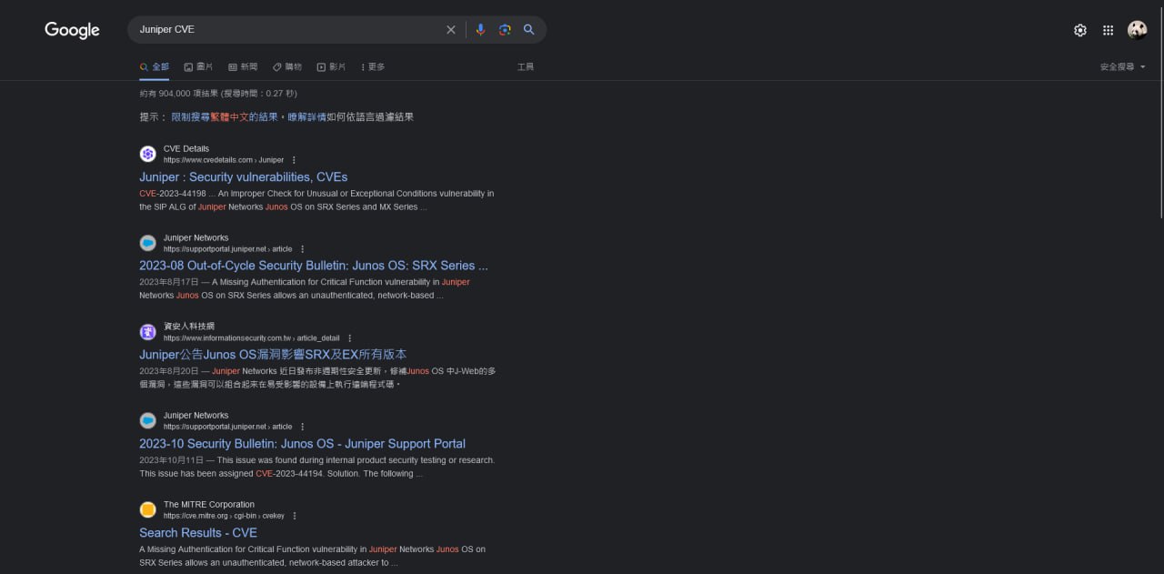The width and height of the screenshot is (1164, 574).
Task: Open Juniper公告Junos OS漏洞 result
Action: click(273, 355)
